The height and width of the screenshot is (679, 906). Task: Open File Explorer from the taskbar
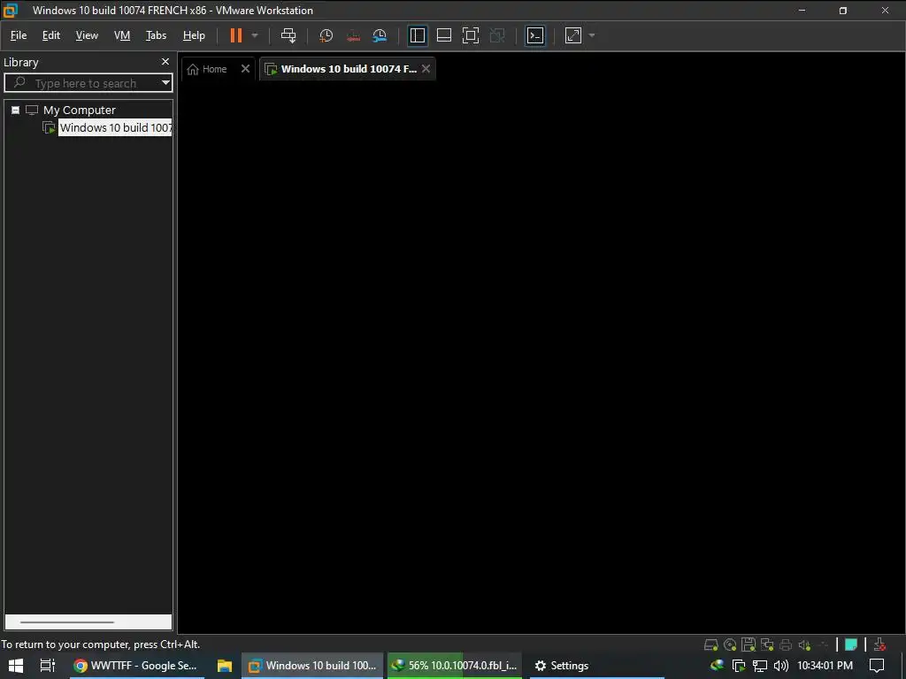[224, 665]
